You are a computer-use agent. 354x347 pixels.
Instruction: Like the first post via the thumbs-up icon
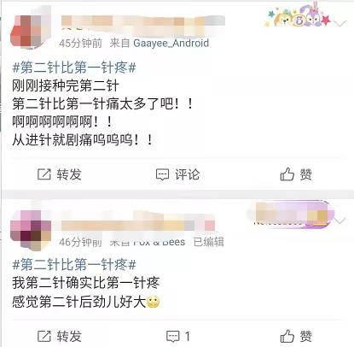[287, 174]
